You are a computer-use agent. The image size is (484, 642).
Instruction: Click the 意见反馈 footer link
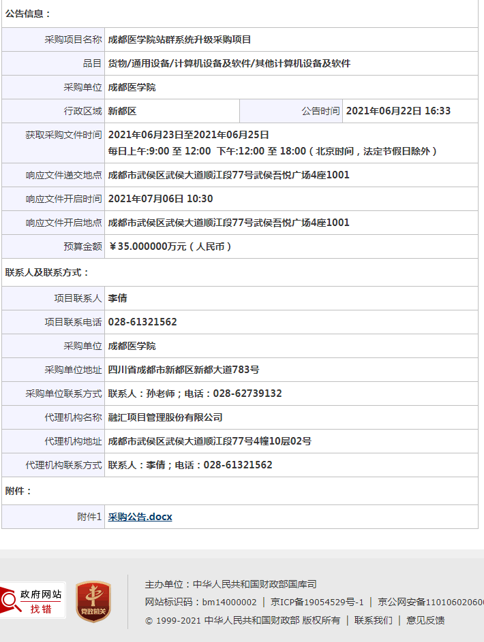coord(425,620)
